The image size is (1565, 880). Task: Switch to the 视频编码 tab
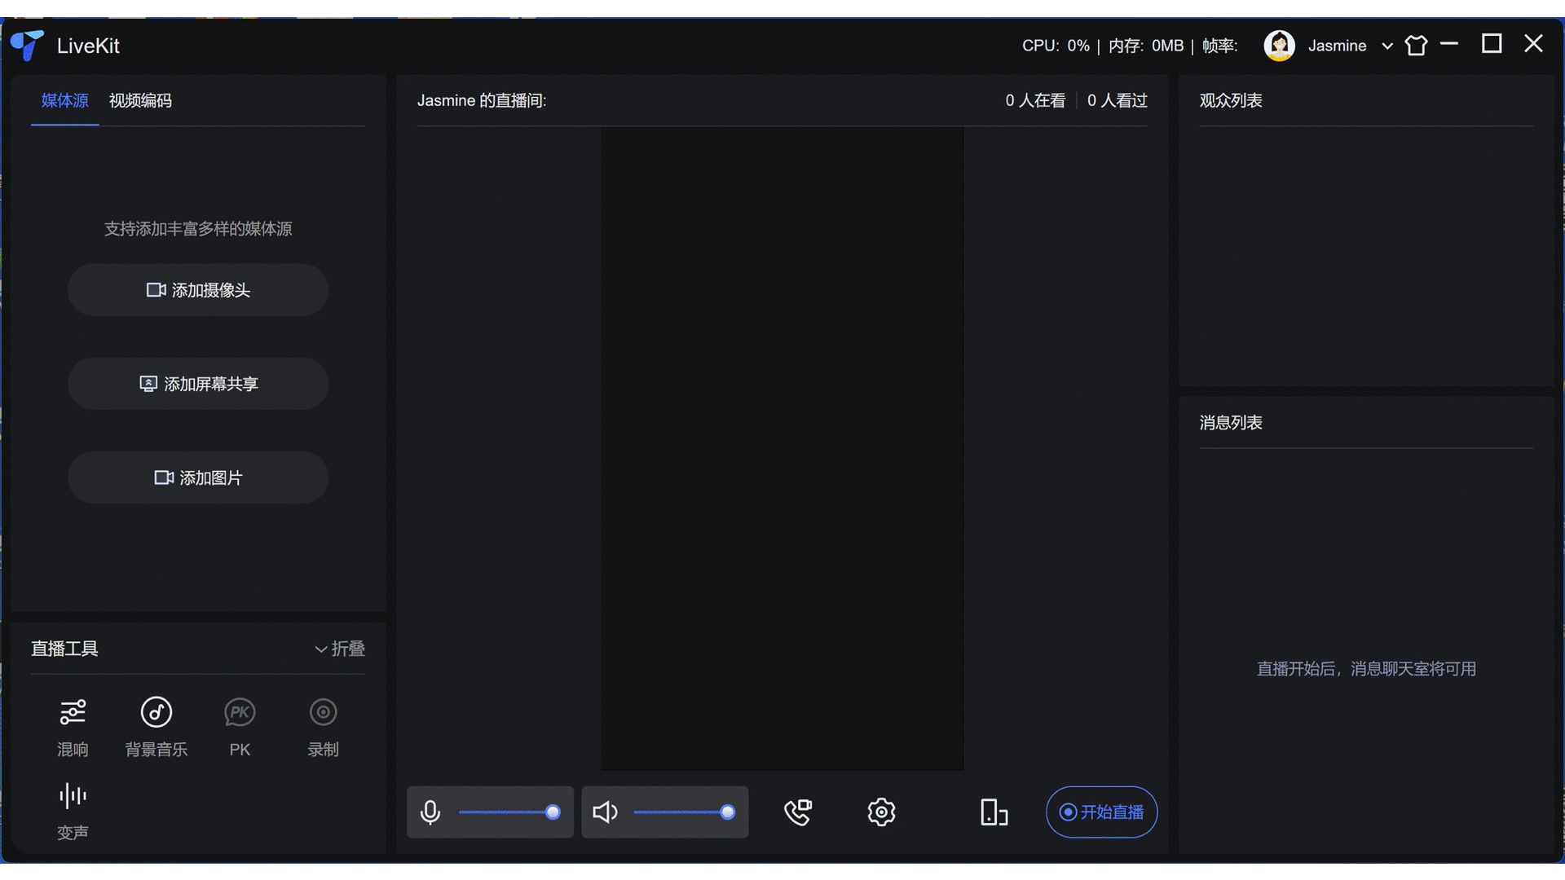[x=140, y=101]
